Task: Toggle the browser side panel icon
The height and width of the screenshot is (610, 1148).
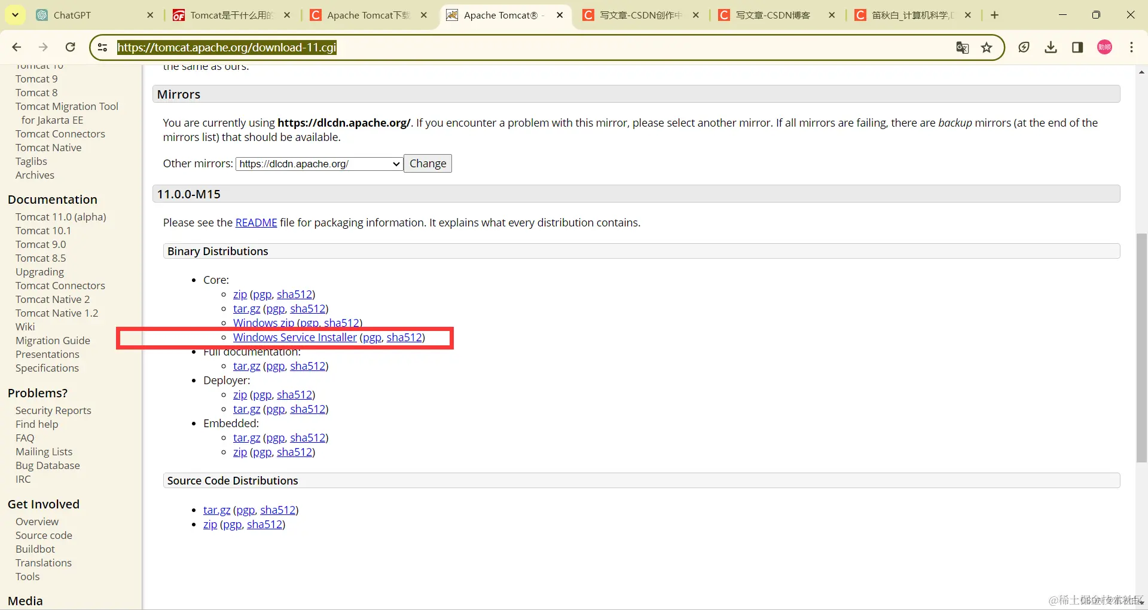Action: tap(1077, 47)
